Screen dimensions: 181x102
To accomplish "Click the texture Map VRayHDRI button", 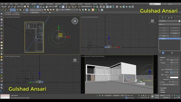I will pos(169,84).
